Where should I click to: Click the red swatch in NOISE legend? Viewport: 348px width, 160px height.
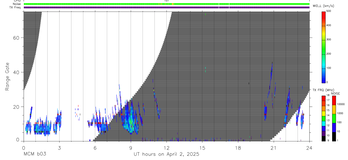(x=334, y=100)
